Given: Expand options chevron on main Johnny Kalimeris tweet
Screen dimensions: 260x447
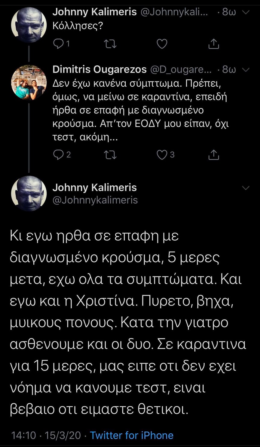Looking at the screenshot, I should click(x=246, y=188).
